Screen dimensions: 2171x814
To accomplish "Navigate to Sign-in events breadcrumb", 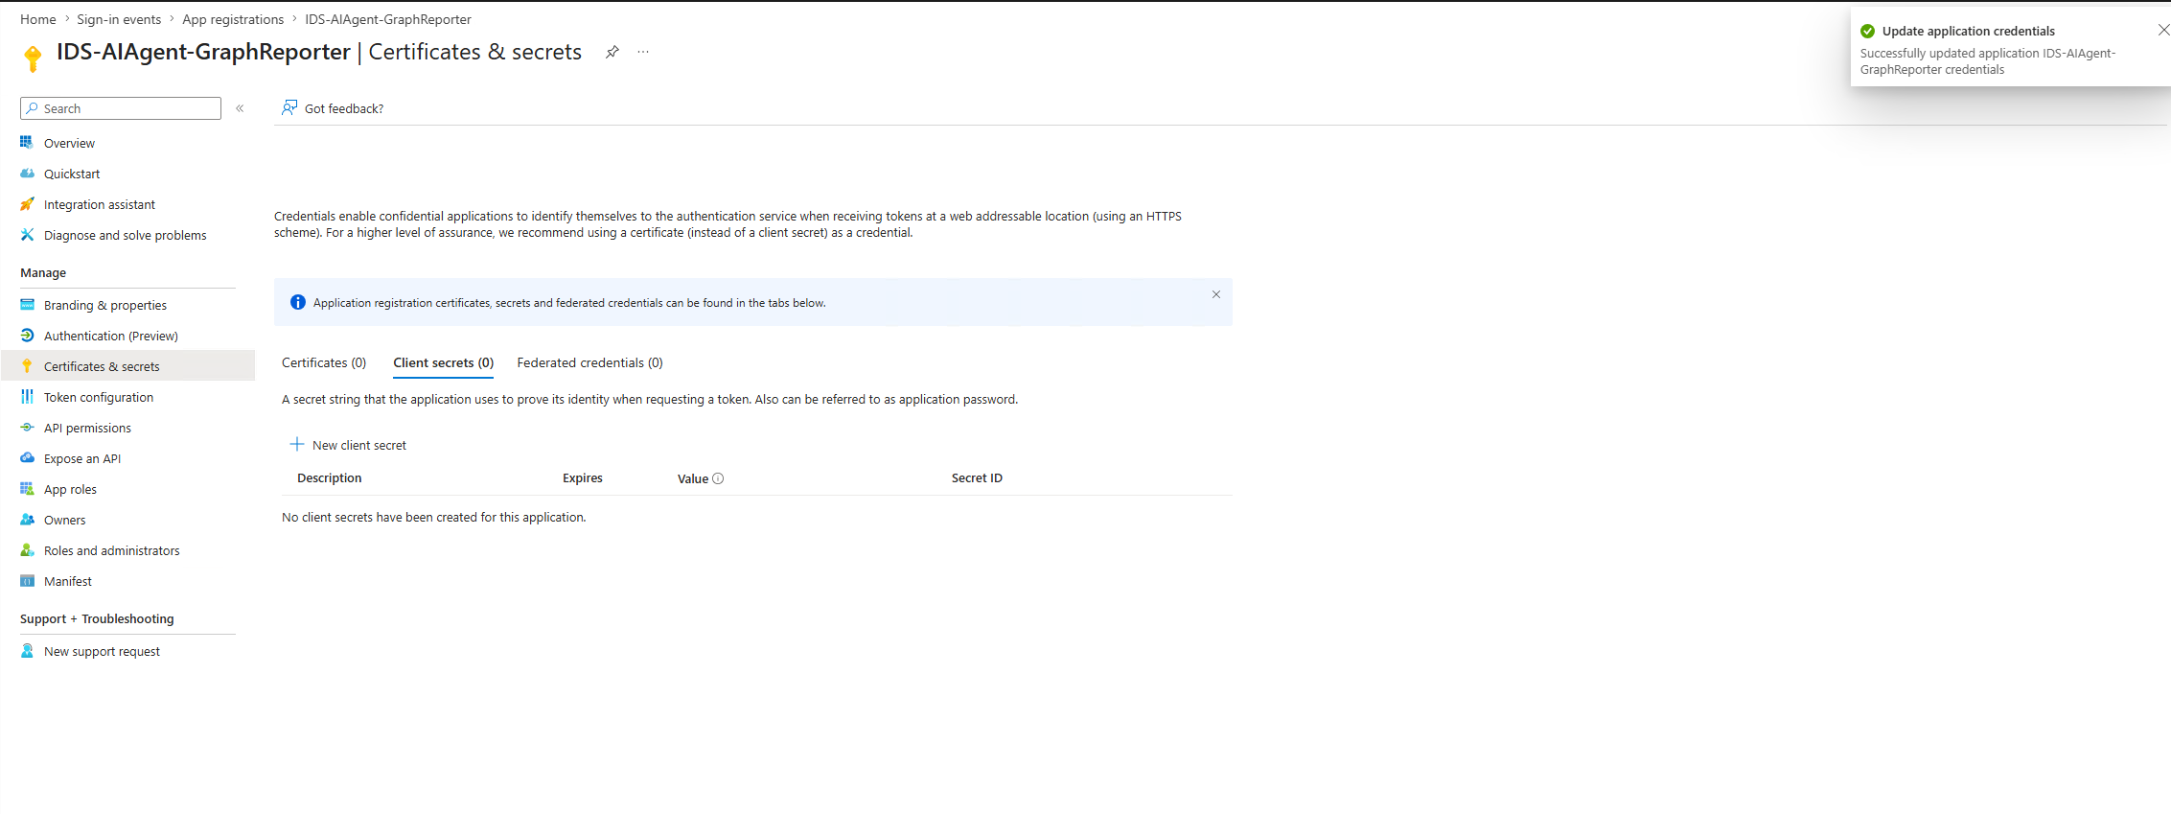I will 119,19.
